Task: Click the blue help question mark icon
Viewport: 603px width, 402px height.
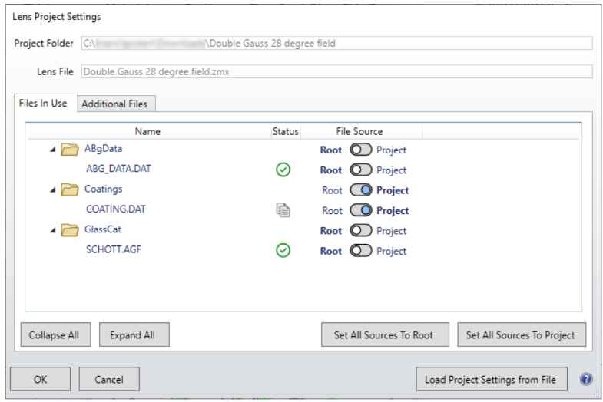Action: (586, 379)
